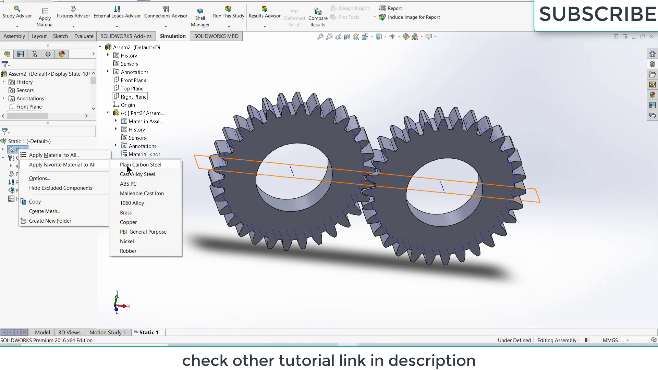
Task: Collapse the Assem2 tree node
Action: point(100,47)
